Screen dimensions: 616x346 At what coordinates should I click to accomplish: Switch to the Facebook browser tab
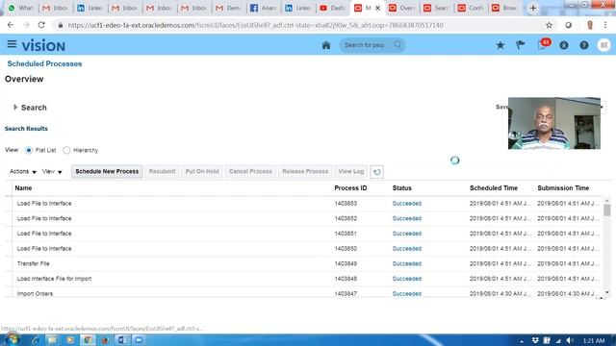(x=264, y=8)
